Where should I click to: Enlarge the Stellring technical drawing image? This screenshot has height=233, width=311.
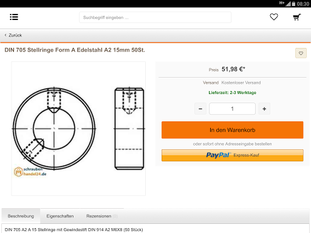pyautogui.click(x=78, y=129)
